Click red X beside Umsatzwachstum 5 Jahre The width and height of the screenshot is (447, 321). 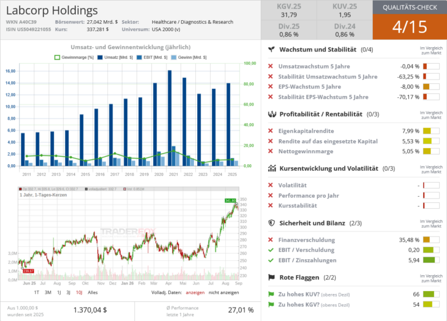pos(271,66)
